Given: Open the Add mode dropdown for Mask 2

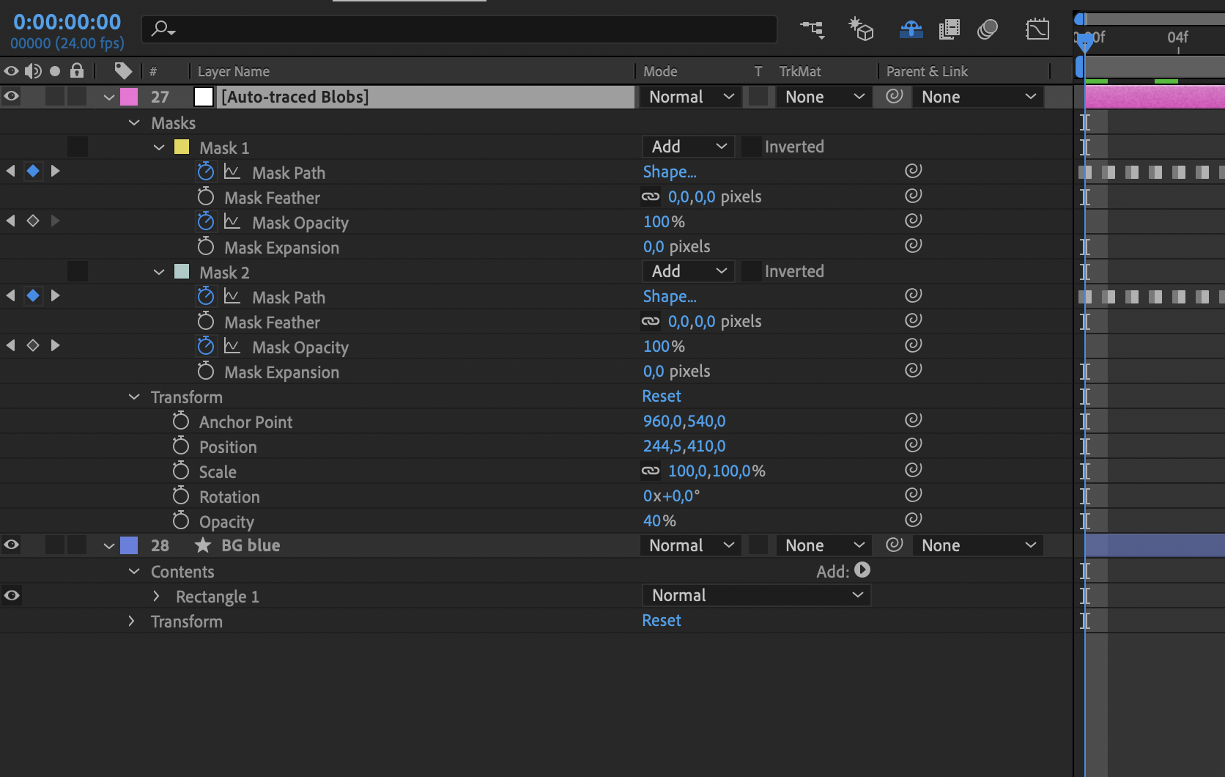Looking at the screenshot, I should [x=686, y=271].
